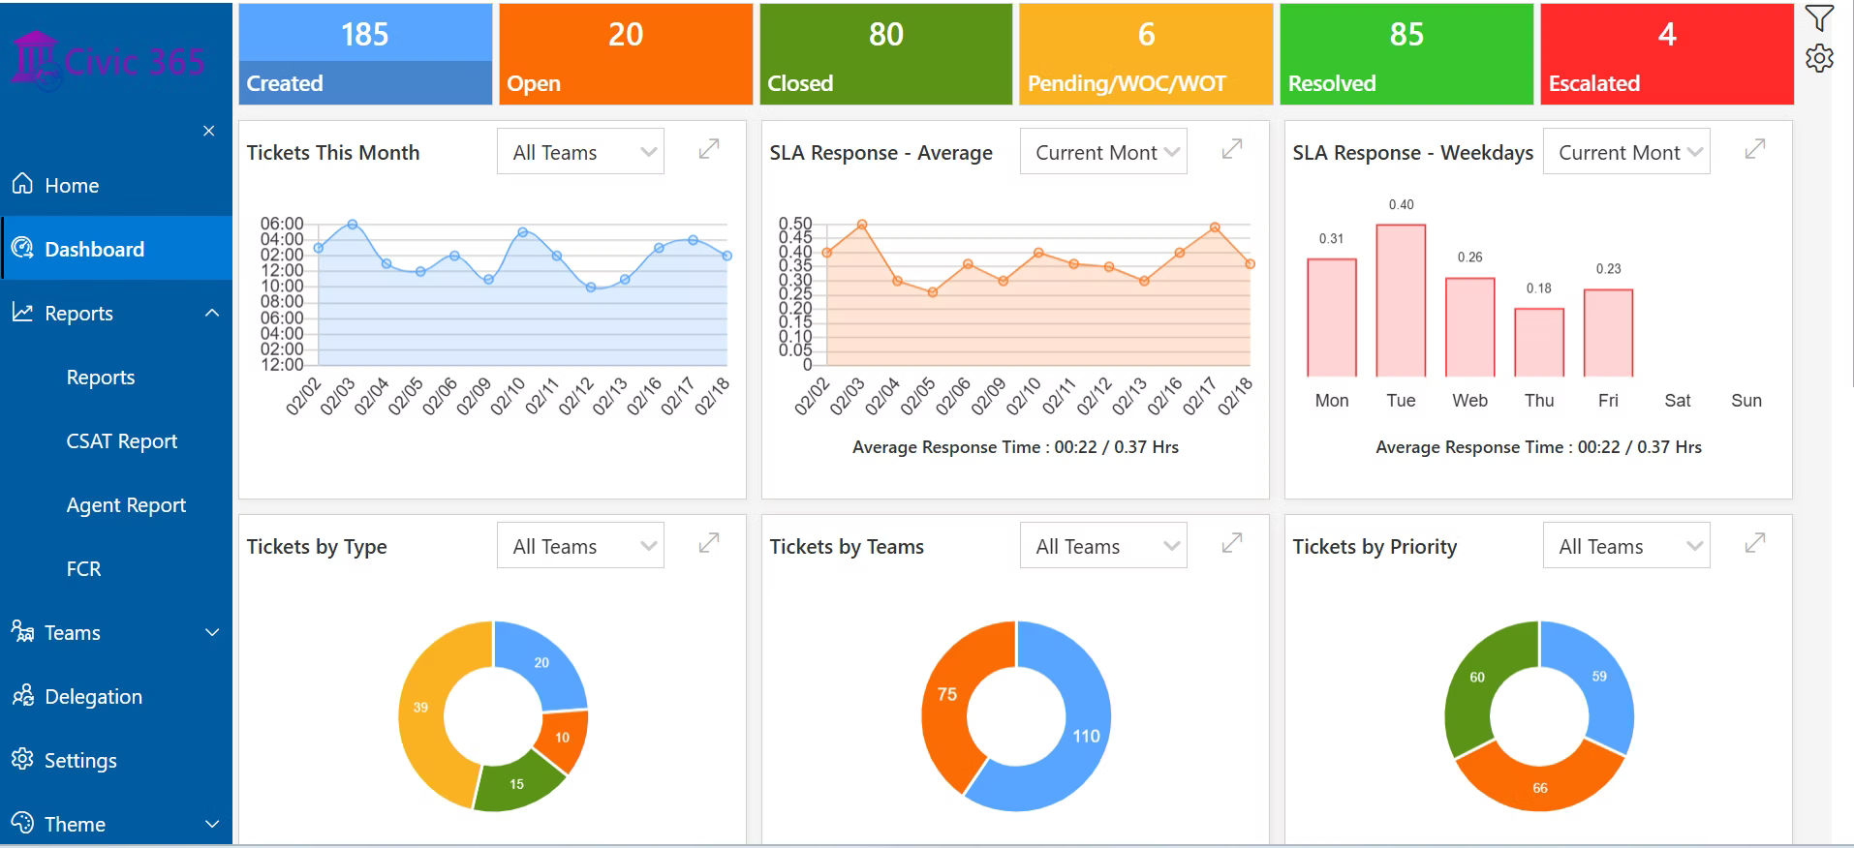Click the Teams people icon
Screen dimensions: 1854x848
(22, 631)
